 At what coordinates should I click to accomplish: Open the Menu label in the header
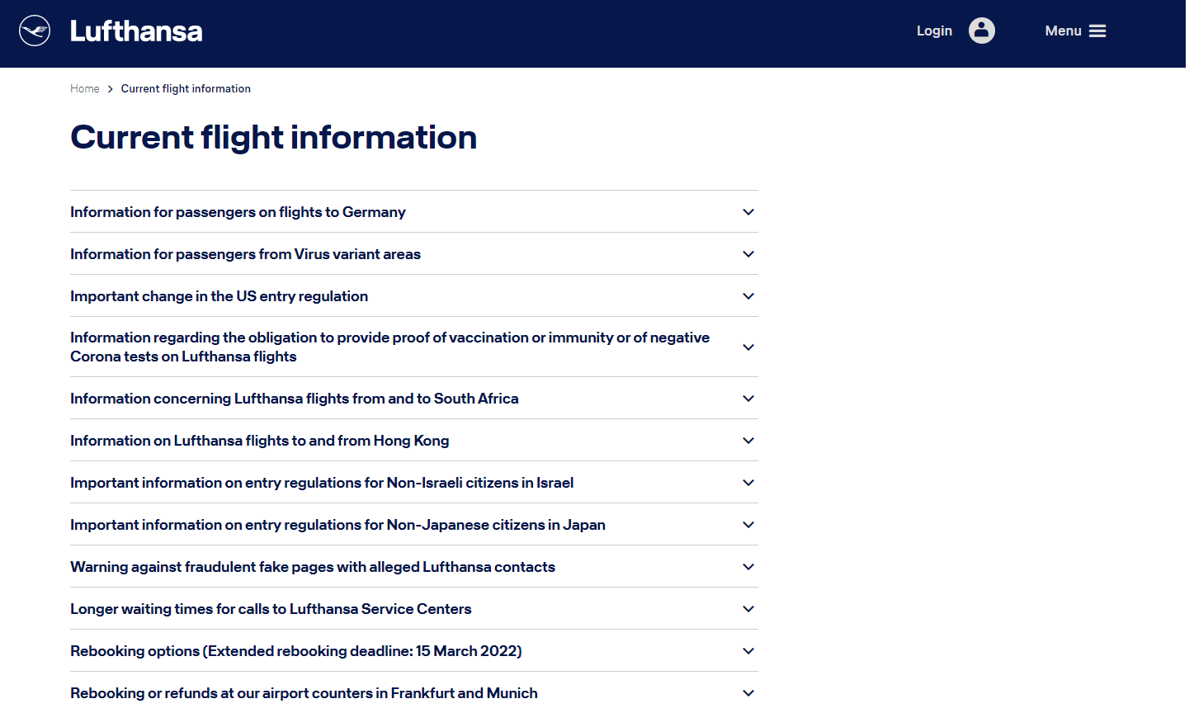click(x=1063, y=31)
